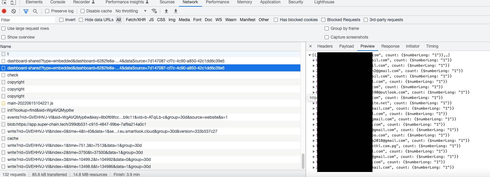Filter requests by Fetch/XHR
The height and width of the screenshot is (177, 490).
pyautogui.click(x=135, y=20)
